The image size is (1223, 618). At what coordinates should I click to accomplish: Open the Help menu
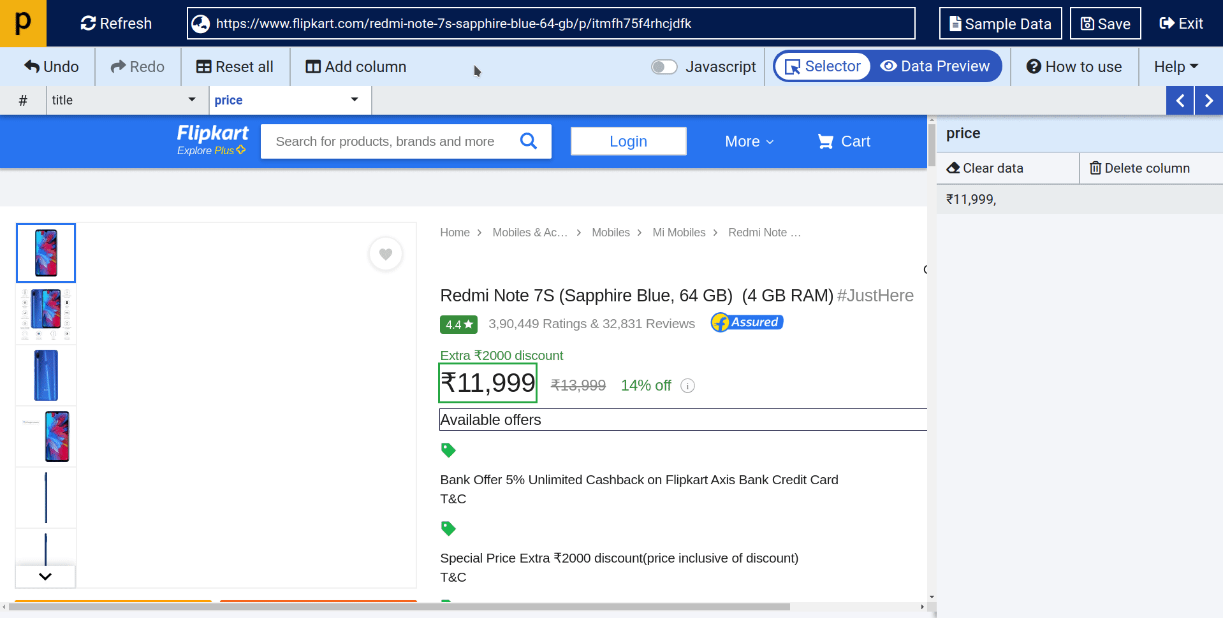coord(1176,67)
